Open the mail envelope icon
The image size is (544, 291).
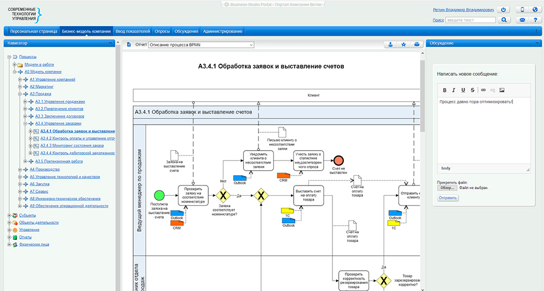point(522,20)
